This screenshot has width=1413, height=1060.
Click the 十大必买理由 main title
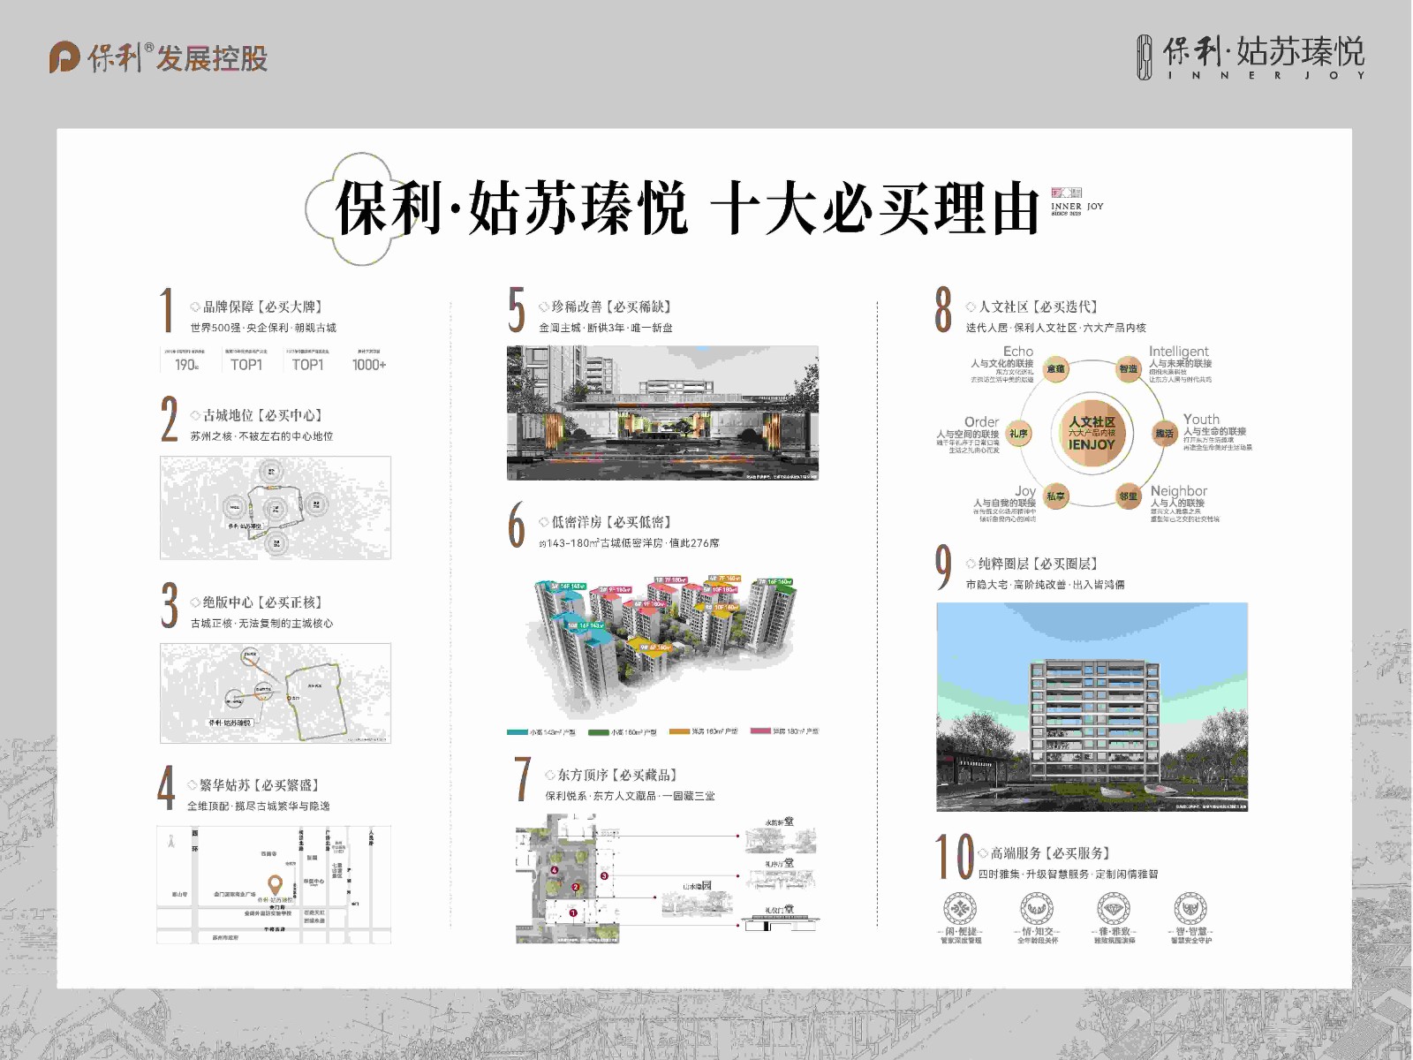(875, 208)
